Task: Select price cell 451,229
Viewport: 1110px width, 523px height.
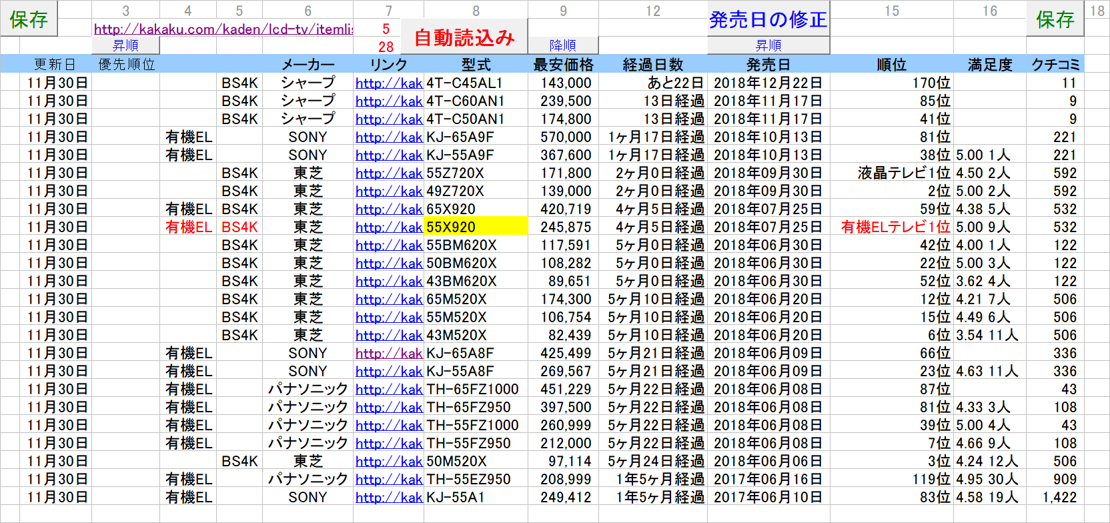Action: 563,389
